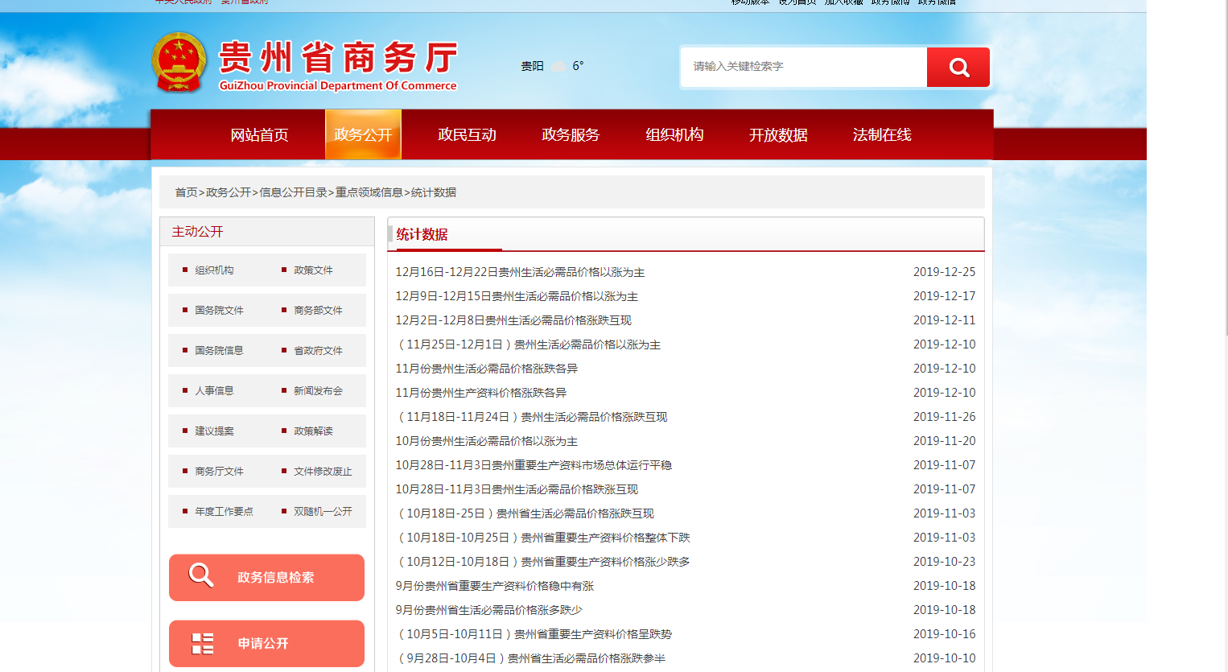Select 组织机构 in the 主动公开 sidebar
1228x672 pixels.
214,270
